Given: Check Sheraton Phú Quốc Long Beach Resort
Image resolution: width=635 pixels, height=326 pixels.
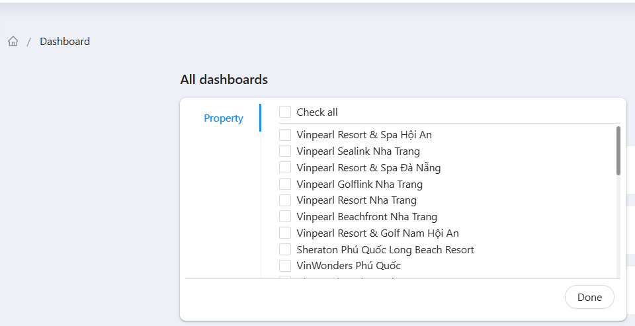Looking at the screenshot, I should (x=285, y=250).
